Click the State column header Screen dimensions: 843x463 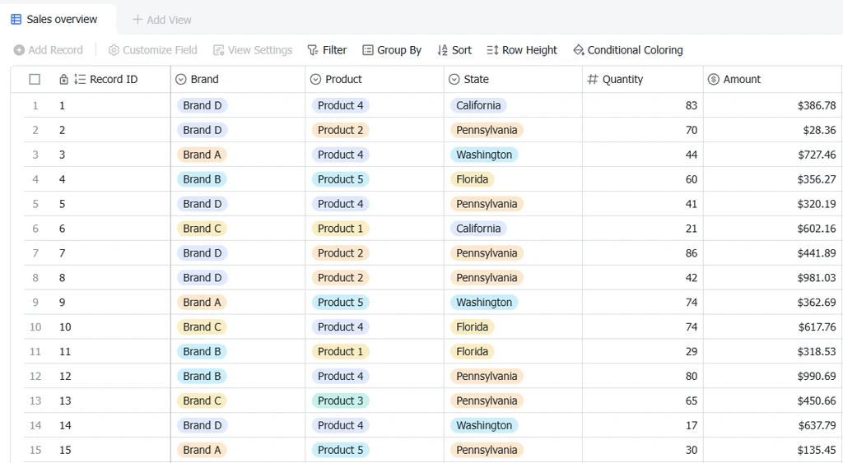[x=514, y=80]
